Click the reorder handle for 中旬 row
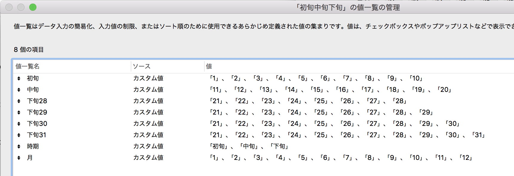This screenshot has width=514, height=176. click(19, 90)
